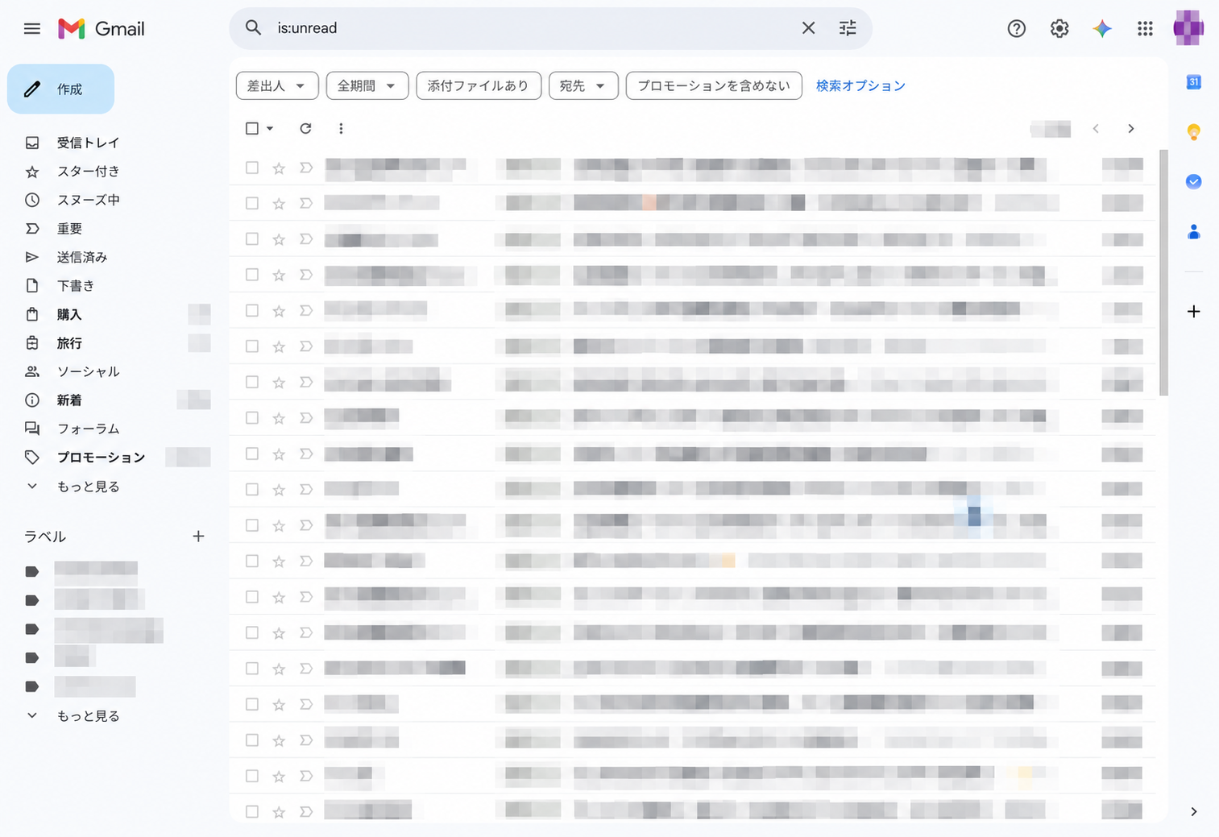Open the 宛先 filter dropdown
The height and width of the screenshot is (837, 1219).
[x=583, y=86]
